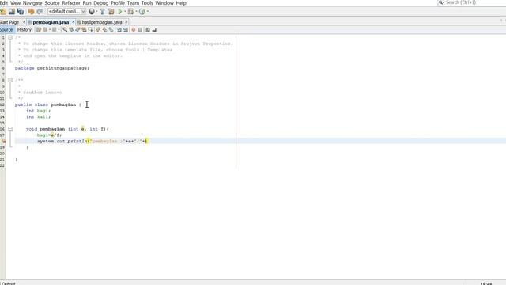
Task: Click the Next Bookmark icon
Action: (104, 30)
